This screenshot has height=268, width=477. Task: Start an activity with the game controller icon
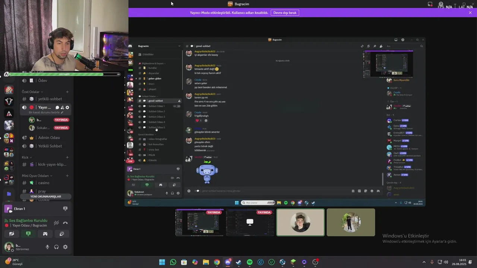tap(45, 234)
